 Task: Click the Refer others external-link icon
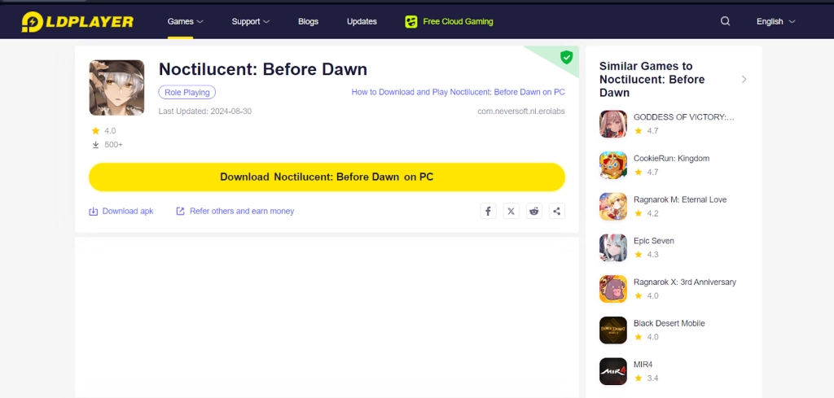pos(180,212)
